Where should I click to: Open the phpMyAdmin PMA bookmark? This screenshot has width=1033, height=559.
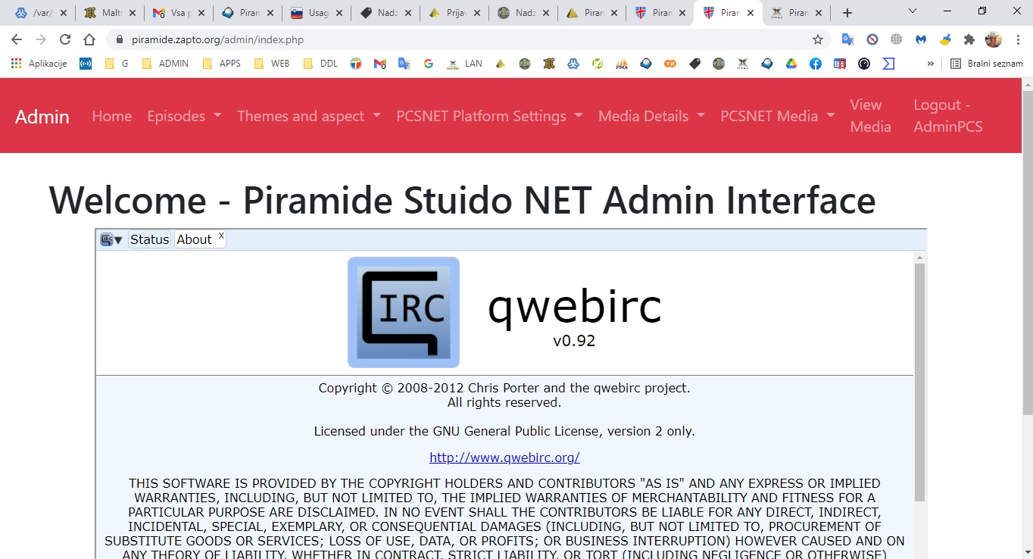[622, 64]
